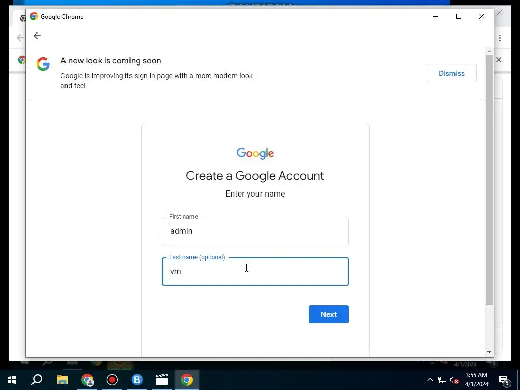Click the vertical scrollbar thumb

point(489,180)
